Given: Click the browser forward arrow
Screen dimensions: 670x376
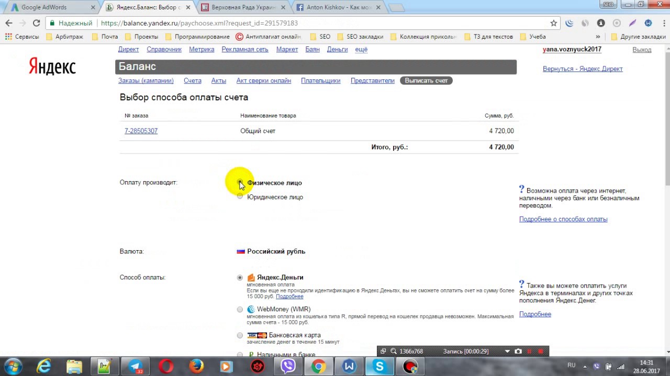Looking at the screenshot, I should coord(23,23).
